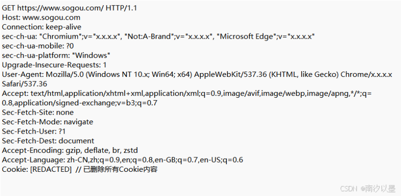Click the Cookie: [REDACTED] text
This screenshot has height=196, width=401.
[36, 169]
